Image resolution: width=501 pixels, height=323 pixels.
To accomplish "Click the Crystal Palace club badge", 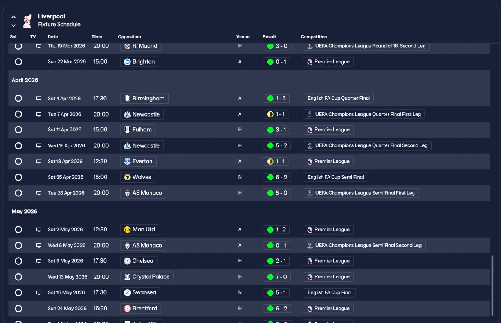I will (x=127, y=277).
